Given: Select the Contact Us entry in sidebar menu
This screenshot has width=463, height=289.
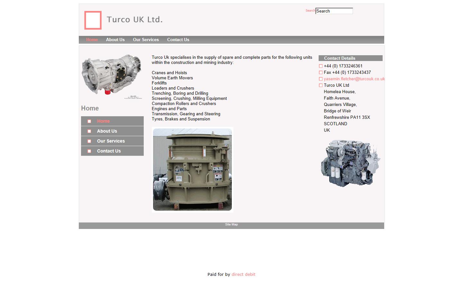Looking at the screenshot, I should pyautogui.click(x=109, y=151).
